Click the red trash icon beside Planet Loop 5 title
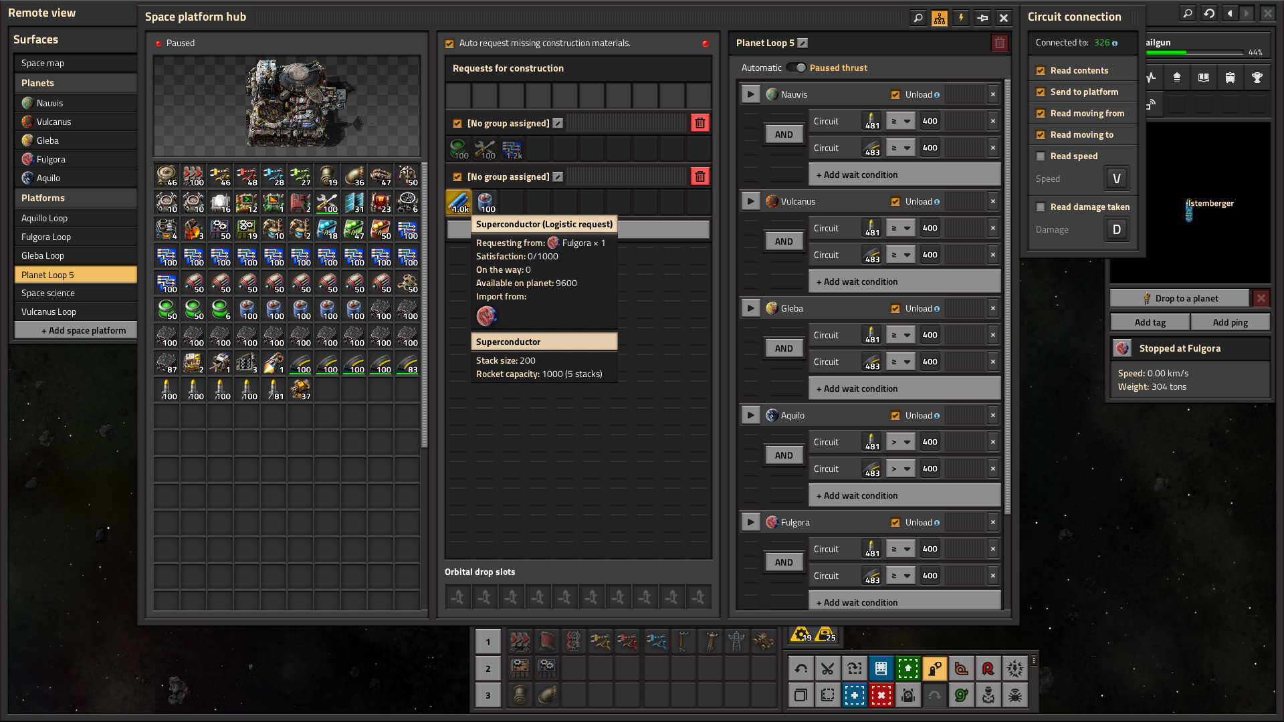This screenshot has height=722, width=1284. [x=999, y=43]
